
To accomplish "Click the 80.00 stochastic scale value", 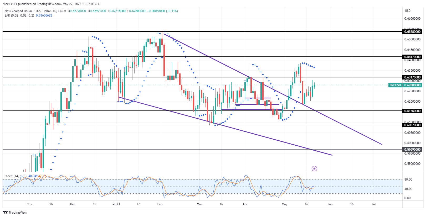I will coord(408,179).
